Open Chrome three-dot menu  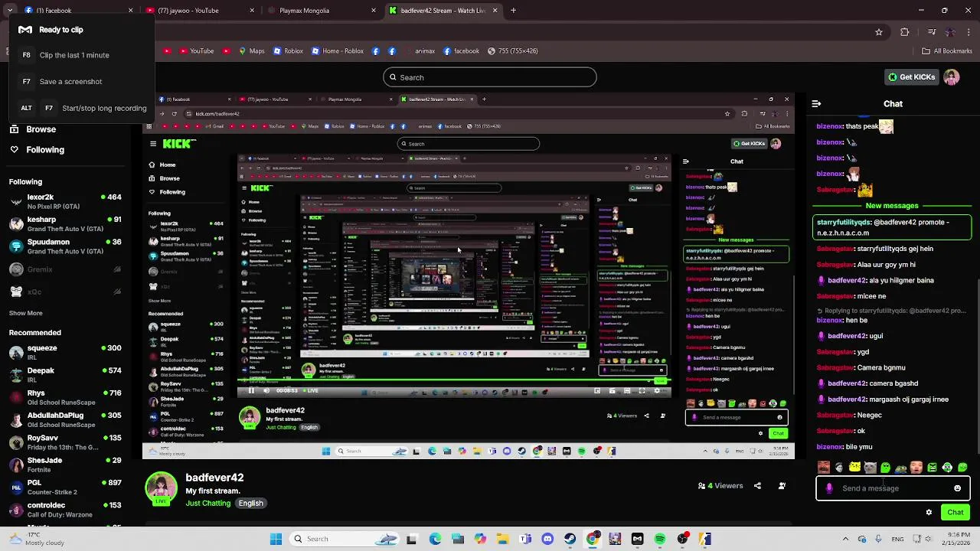[x=969, y=32]
